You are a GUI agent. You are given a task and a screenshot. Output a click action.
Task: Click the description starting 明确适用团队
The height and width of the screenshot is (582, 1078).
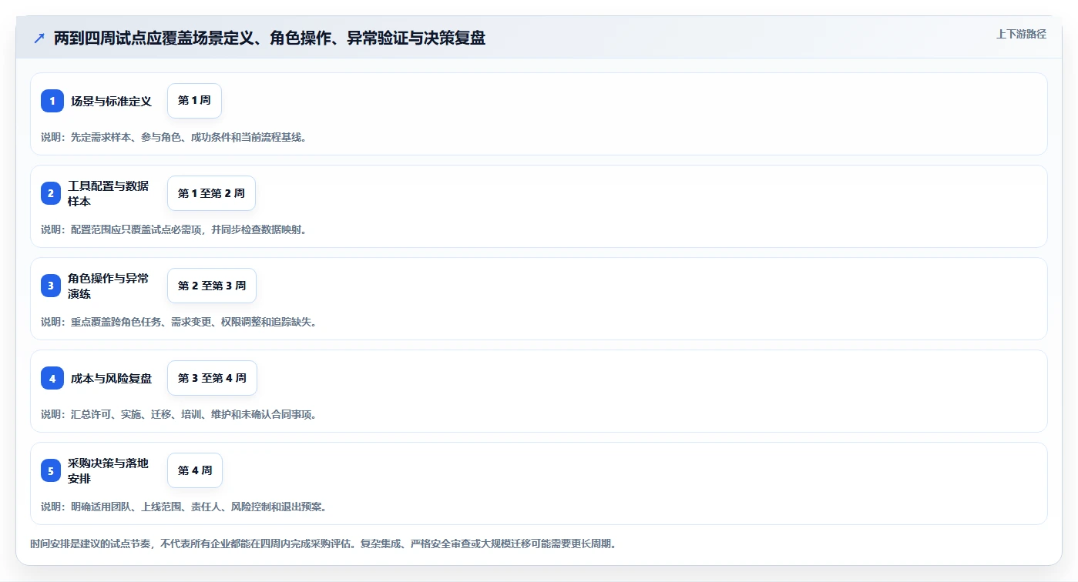point(183,507)
